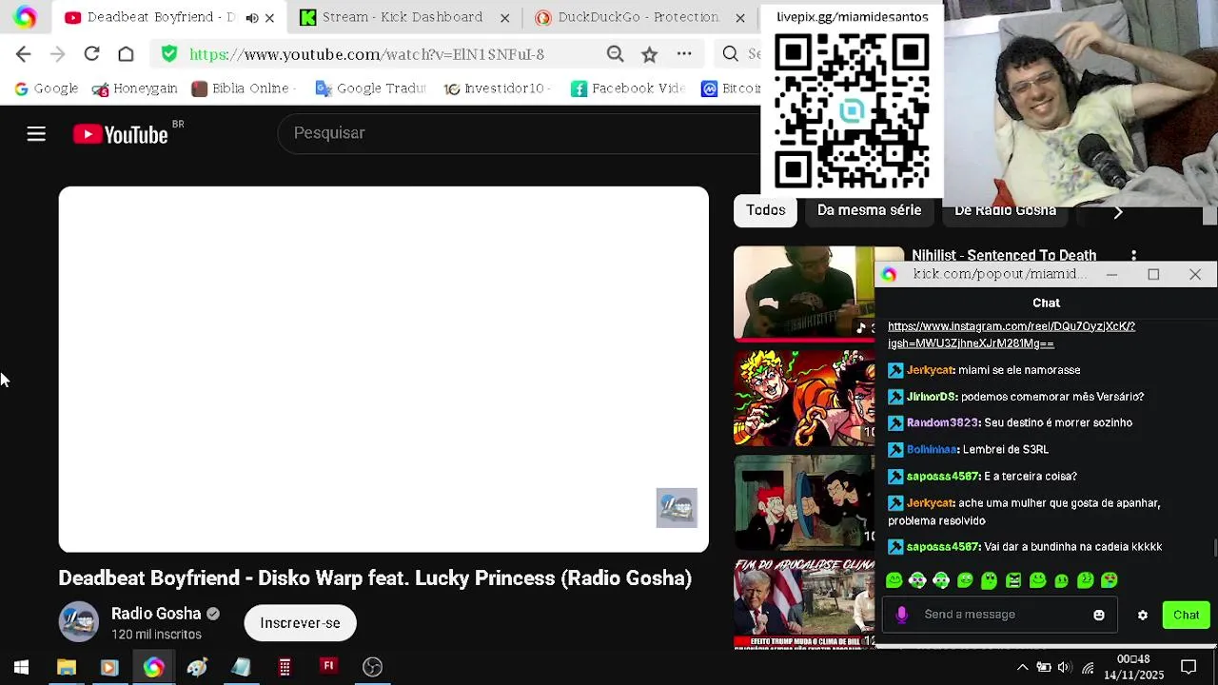
Task: Open the Google bookmark
Action: click(46, 88)
